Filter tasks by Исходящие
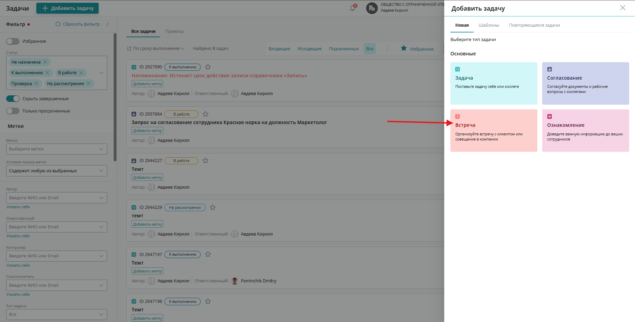Screen dimensions: 635x322 (309, 49)
